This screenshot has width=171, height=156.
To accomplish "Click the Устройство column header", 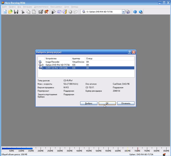I will pyautogui.click(x=58, y=58).
